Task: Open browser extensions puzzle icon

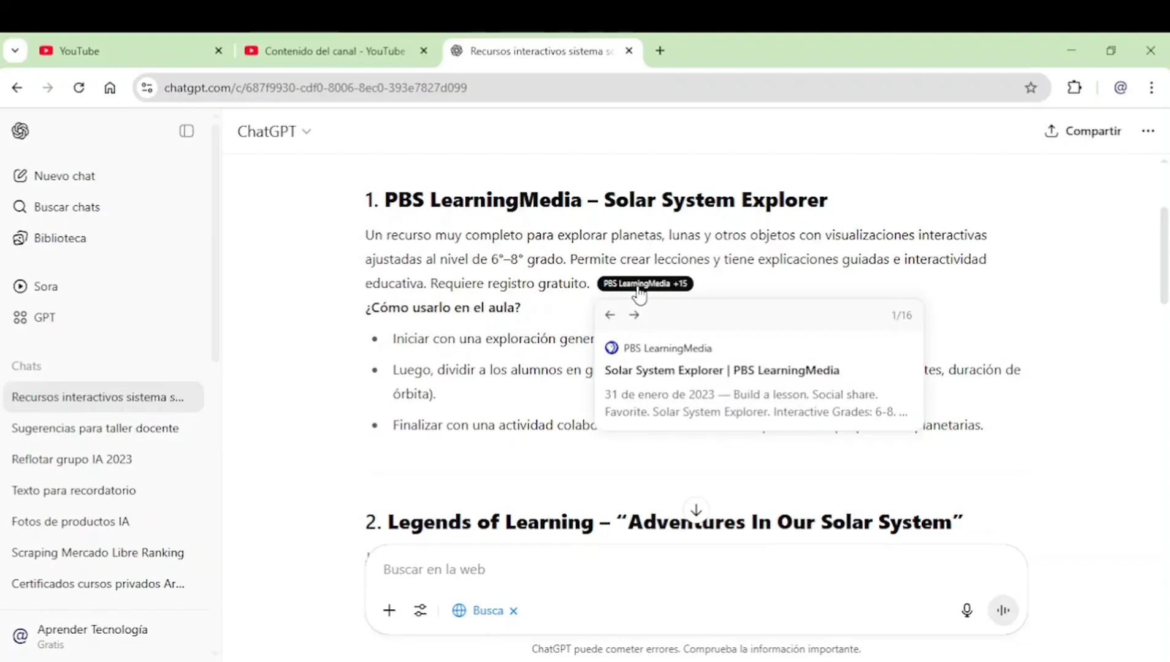Action: 1074,88
